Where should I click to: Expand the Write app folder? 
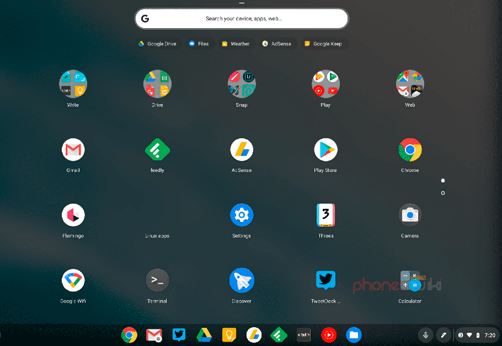73,84
